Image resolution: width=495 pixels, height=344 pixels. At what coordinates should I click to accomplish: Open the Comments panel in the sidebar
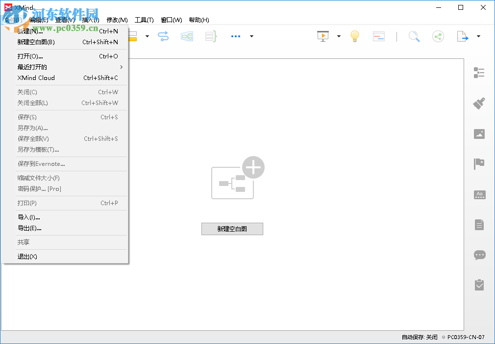click(x=479, y=255)
